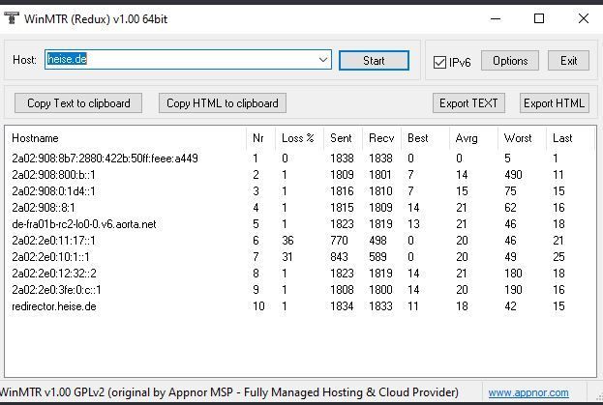
Task: Open the www.appnor.com link
Action: (x=528, y=392)
